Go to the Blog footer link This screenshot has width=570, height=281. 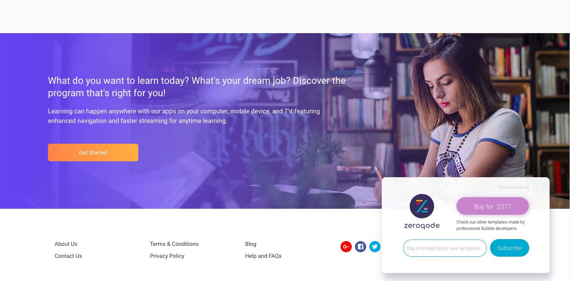tap(251, 244)
